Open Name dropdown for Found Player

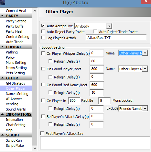click(145, 69)
